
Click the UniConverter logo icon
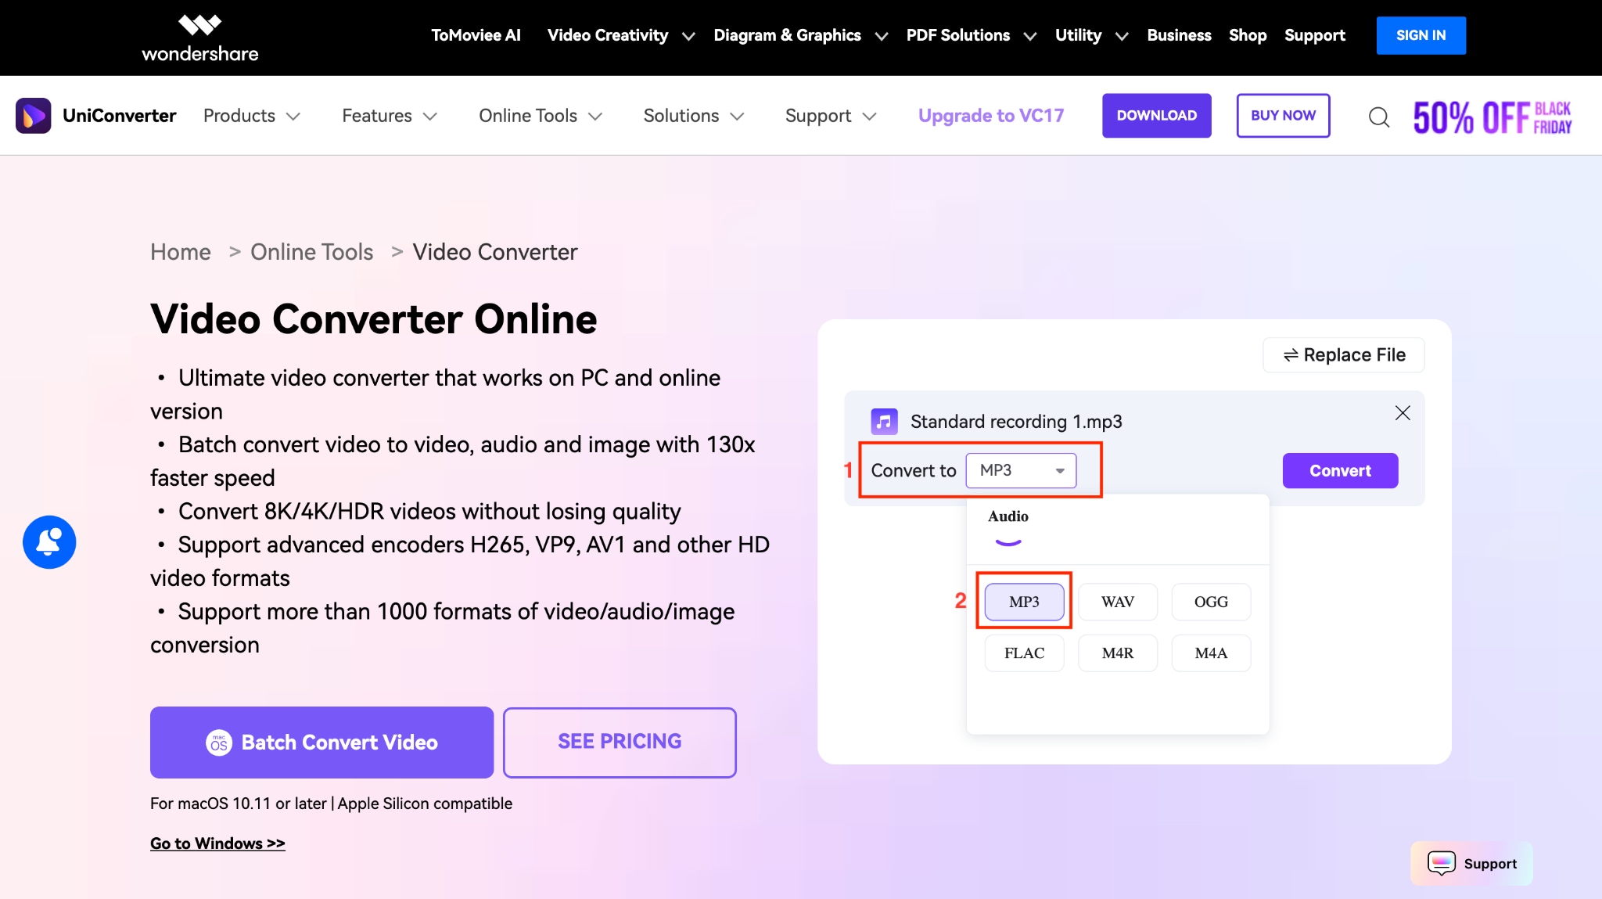tap(33, 115)
